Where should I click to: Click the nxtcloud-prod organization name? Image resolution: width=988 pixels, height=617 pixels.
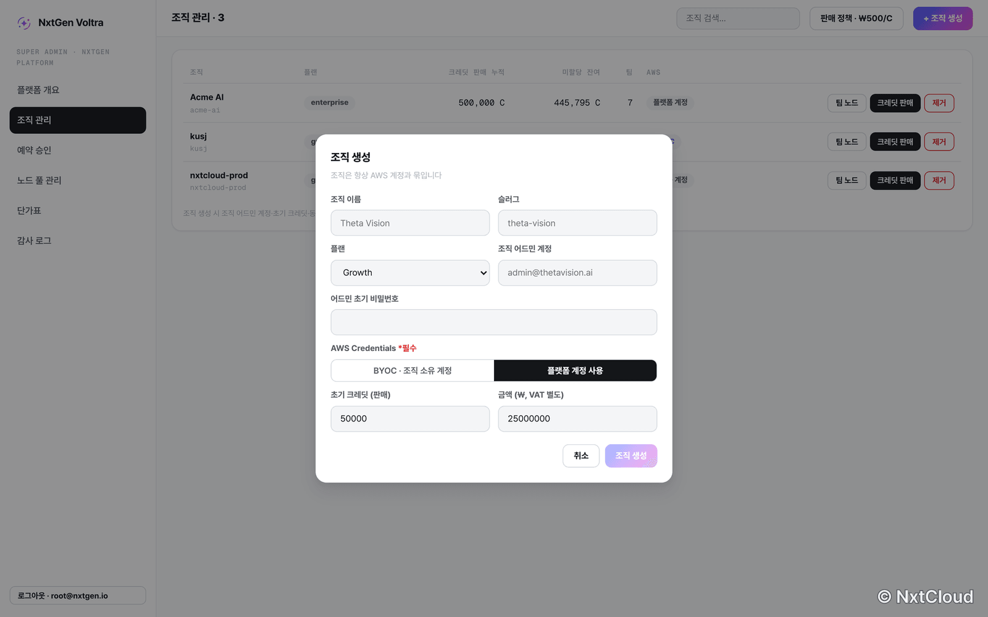(219, 176)
